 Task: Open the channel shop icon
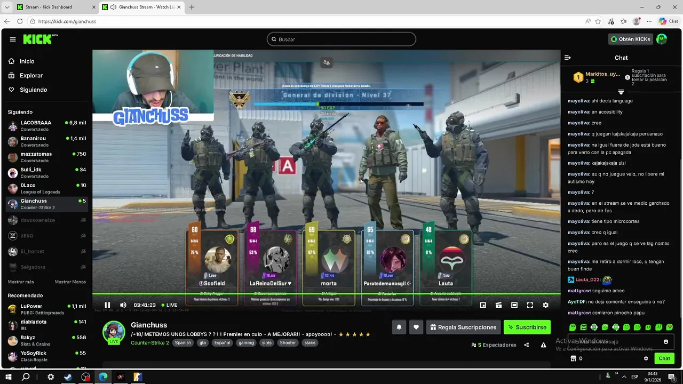click(x=574, y=358)
